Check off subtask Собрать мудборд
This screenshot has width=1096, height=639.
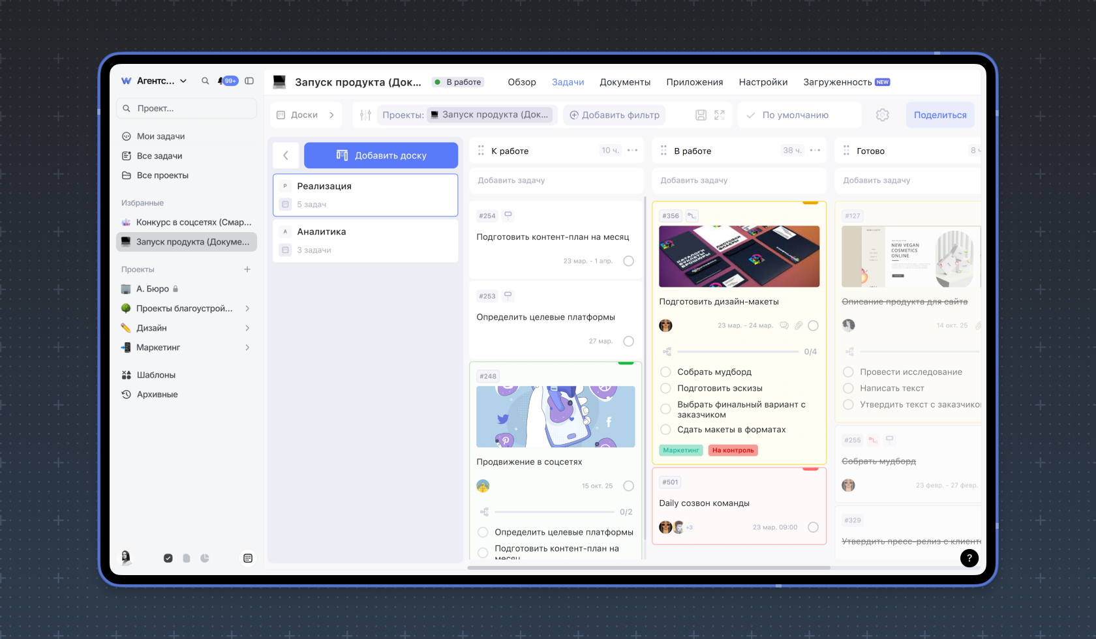665,372
